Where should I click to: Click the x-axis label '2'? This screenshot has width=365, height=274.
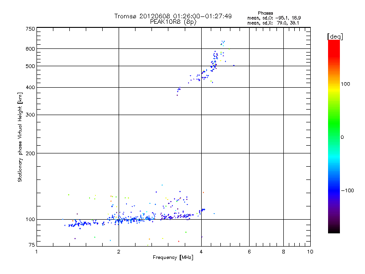point(119,252)
